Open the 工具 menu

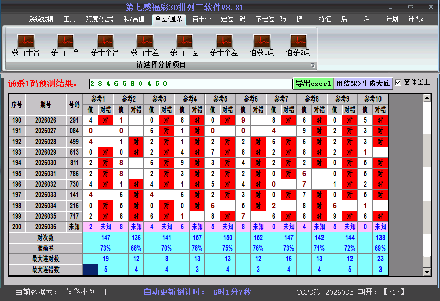click(69, 19)
